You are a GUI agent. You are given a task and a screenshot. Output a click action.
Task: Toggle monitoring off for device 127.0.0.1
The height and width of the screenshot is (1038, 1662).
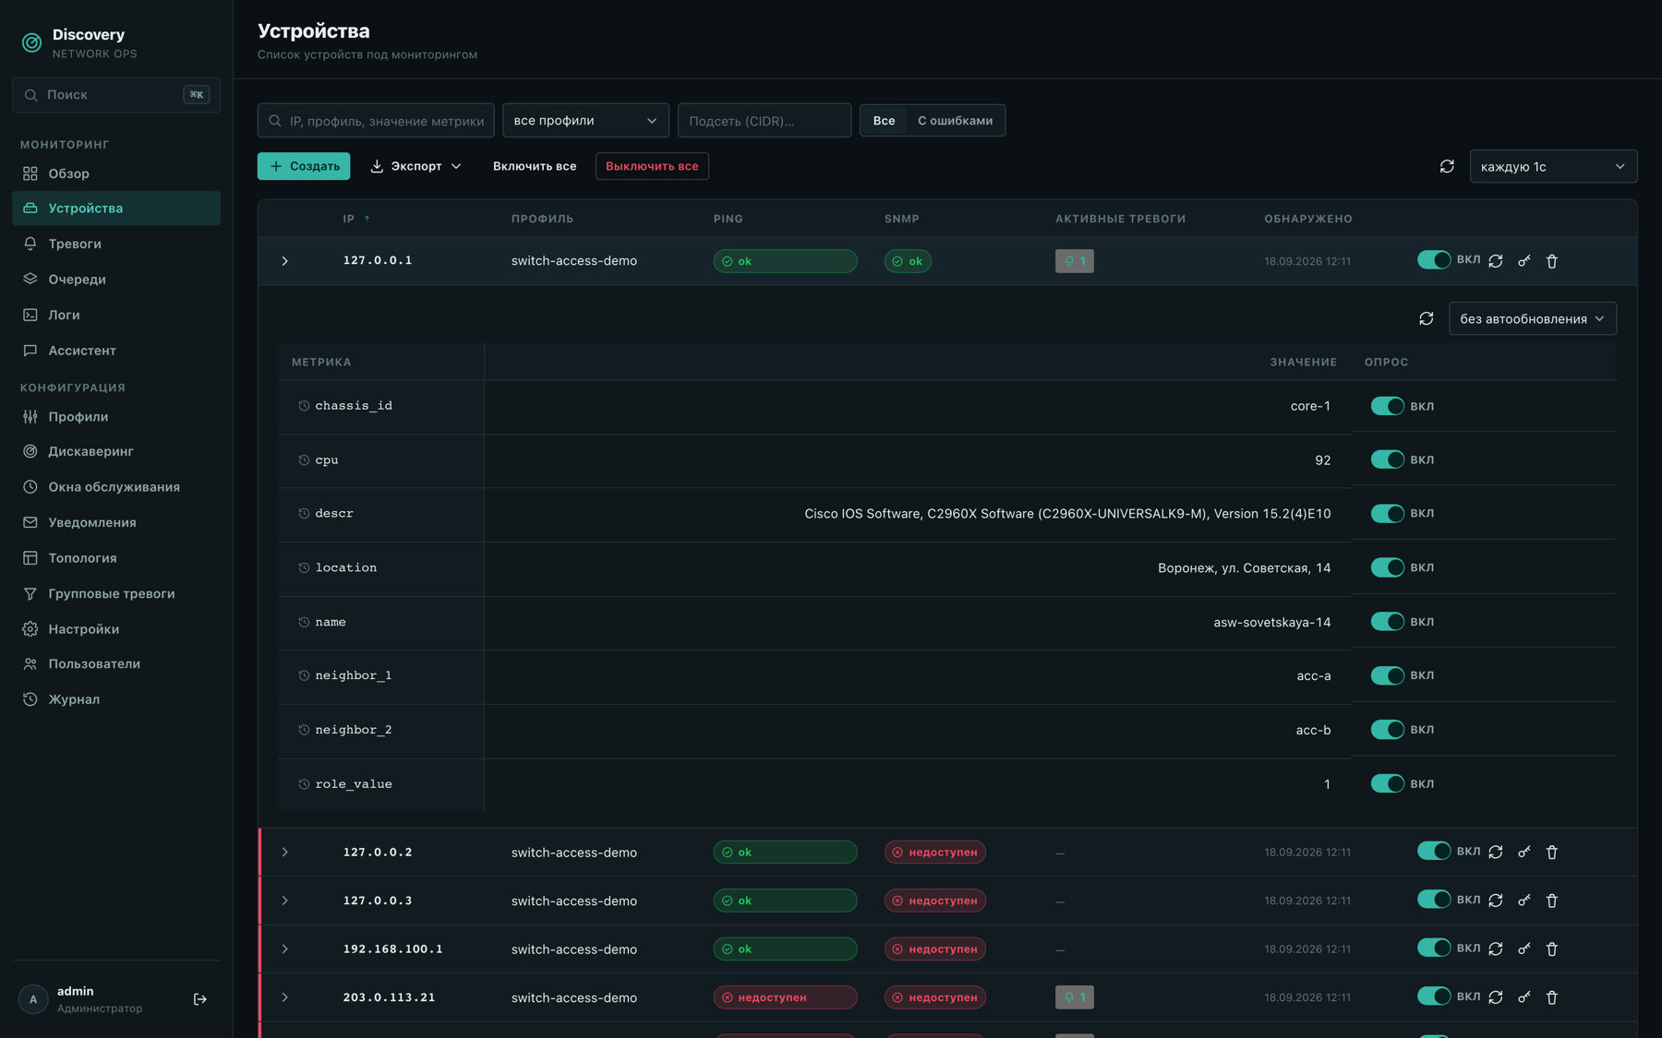point(1434,260)
